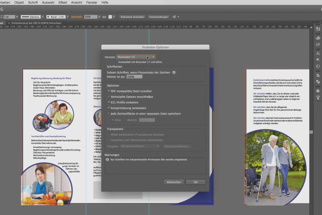Click the info icon next to Subset-Schriften

click(174, 73)
